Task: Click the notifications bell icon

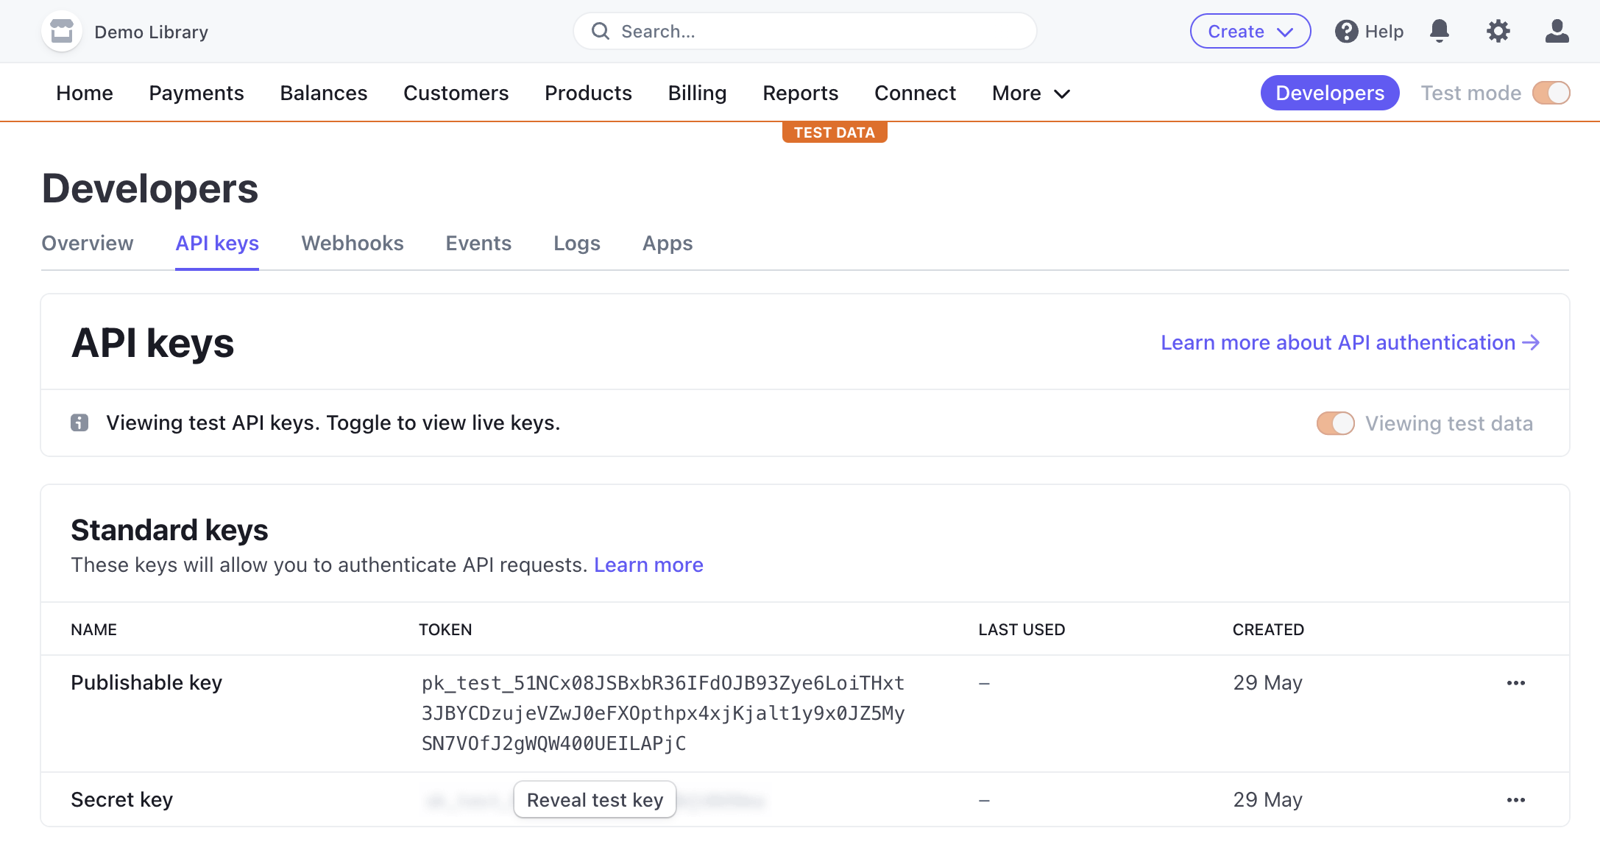Action: [1440, 31]
